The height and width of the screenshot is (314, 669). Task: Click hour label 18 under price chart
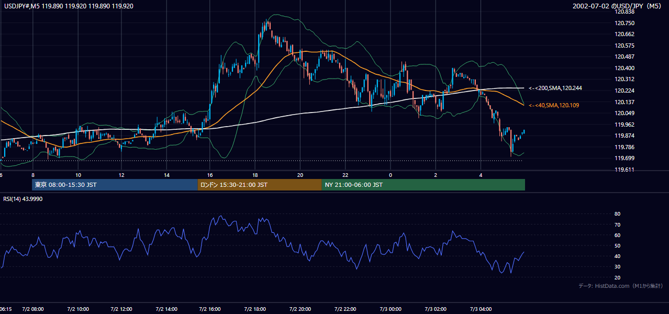255,174
